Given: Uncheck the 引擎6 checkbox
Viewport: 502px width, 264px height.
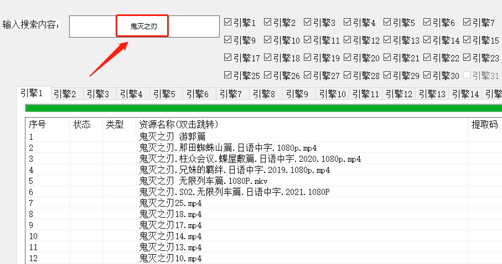Looking at the screenshot, I should 427,22.
